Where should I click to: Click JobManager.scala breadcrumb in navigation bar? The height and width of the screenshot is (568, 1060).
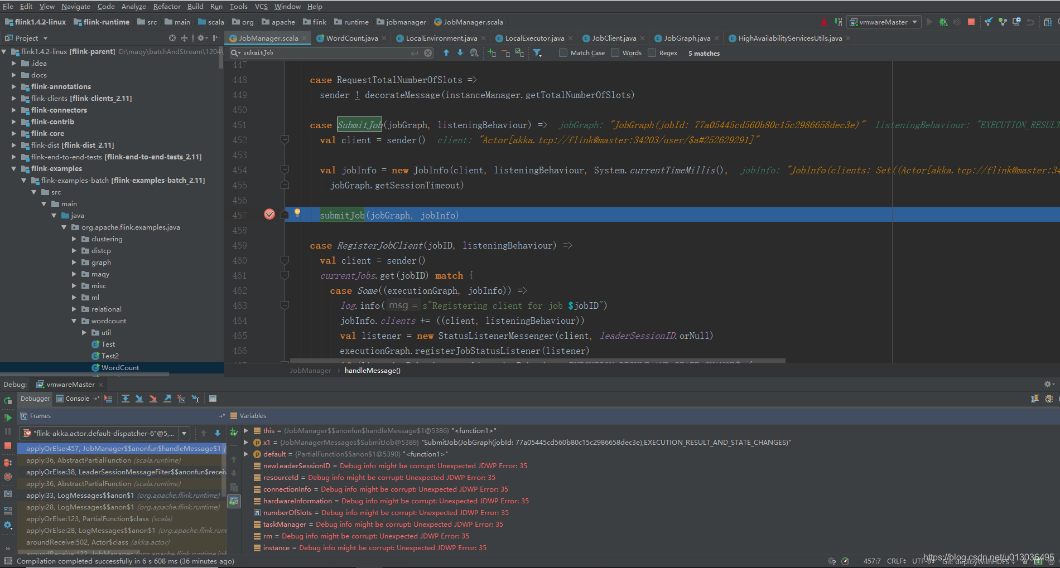[469, 22]
